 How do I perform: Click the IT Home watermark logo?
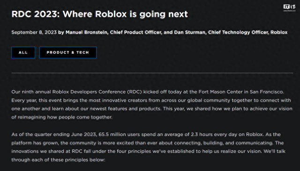point(290,7)
